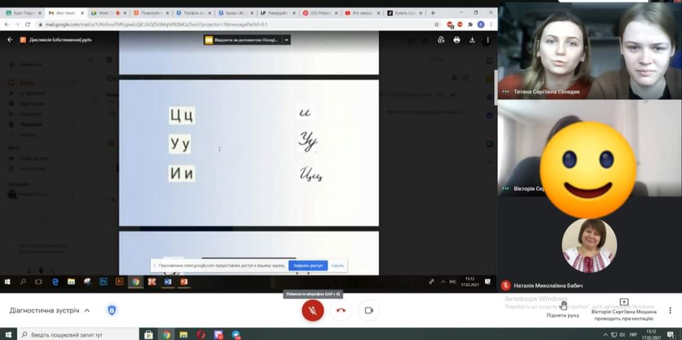Click the shared screen's blue stop sharing button
Image resolution: width=682 pixels, height=340 pixels.
(x=308, y=265)
